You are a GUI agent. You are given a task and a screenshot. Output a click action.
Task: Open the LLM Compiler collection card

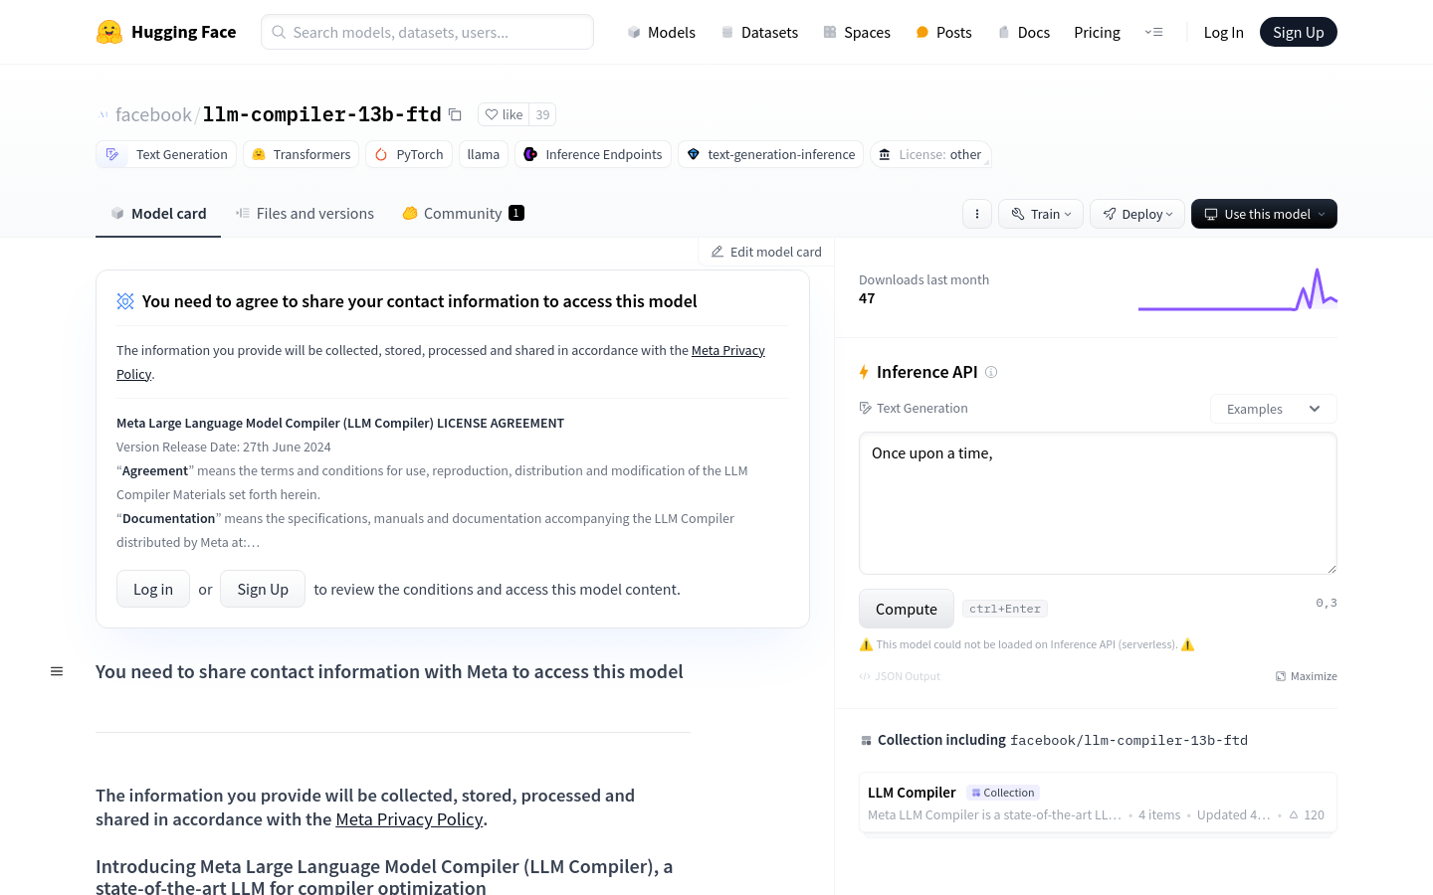click(1098, 804)
